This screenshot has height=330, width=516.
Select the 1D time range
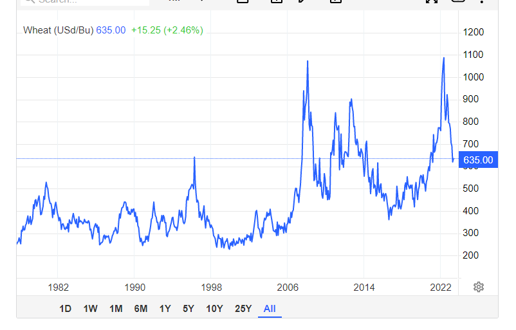tap(65, 309)
